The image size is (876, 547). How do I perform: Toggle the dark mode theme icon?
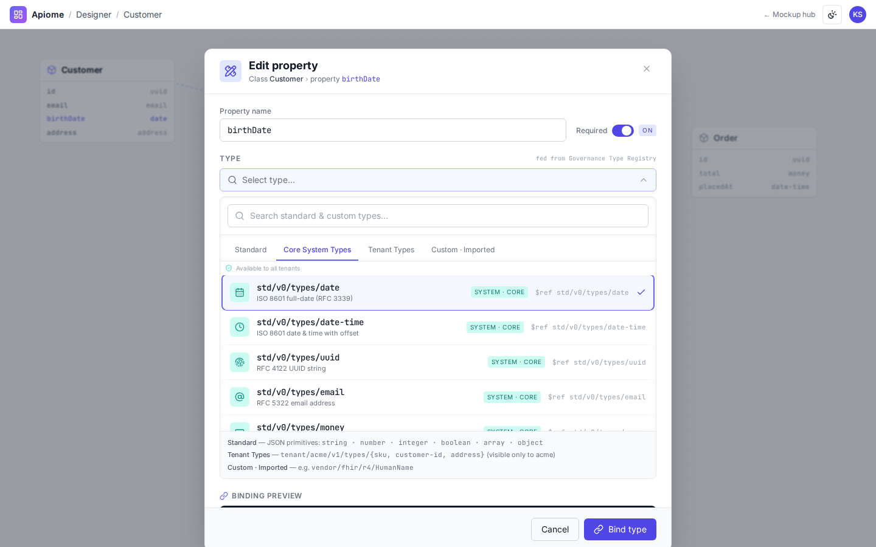pyautogui.click(x=832, y=15)
